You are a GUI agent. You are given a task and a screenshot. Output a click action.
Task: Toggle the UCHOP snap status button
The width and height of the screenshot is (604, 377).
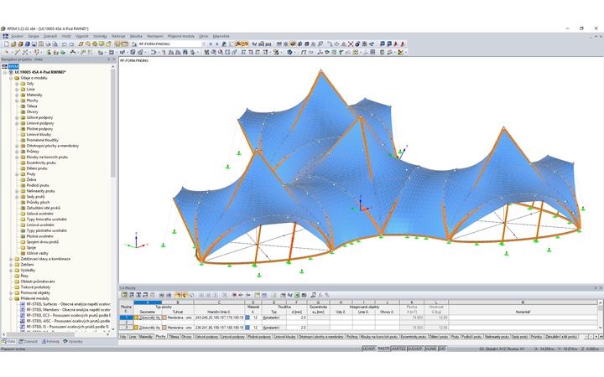[368, 349]
